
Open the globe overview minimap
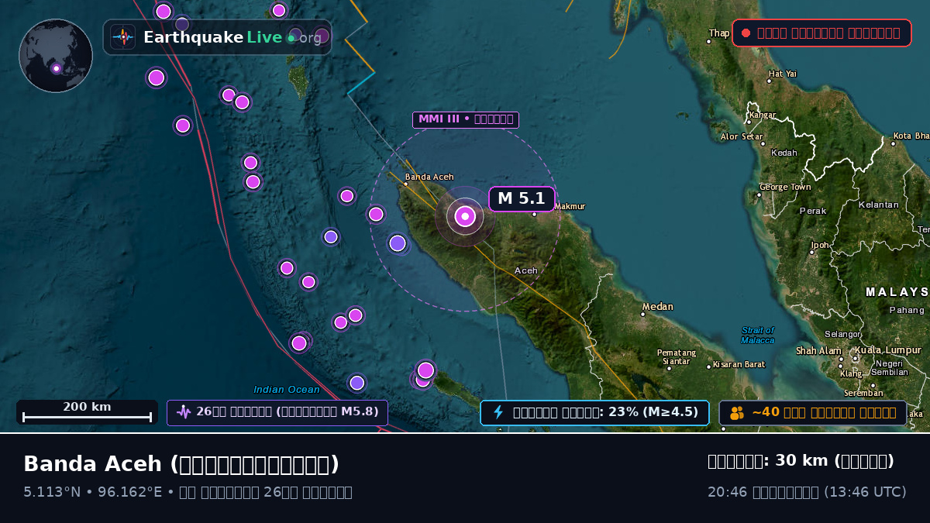click(56, 56)
